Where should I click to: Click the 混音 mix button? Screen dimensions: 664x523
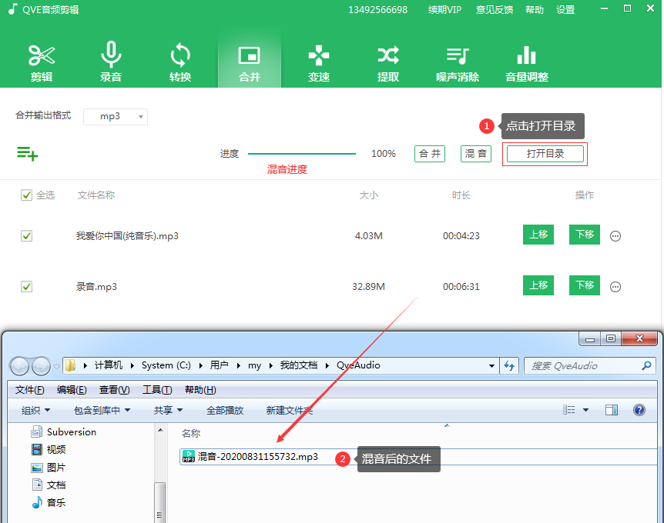pyautogui.click(x=476, y=154)
